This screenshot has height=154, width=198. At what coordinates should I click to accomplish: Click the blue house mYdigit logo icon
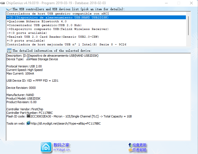pyautogui.click(x=46, y=147)
